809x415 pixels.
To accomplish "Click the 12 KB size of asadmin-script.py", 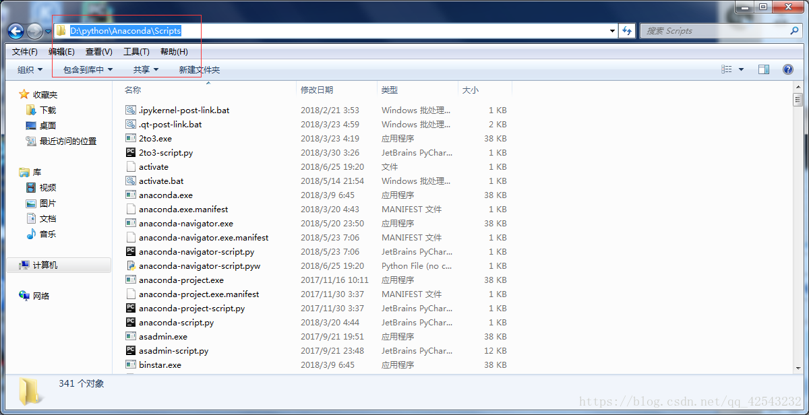I will click(495, 350).
